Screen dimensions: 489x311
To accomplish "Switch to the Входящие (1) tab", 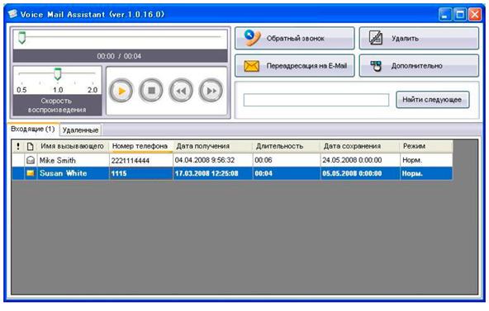I will pyautogui.click(x=33, y=130).
